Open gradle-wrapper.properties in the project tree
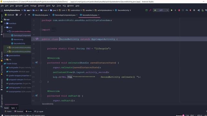 [x=19, y=76]
